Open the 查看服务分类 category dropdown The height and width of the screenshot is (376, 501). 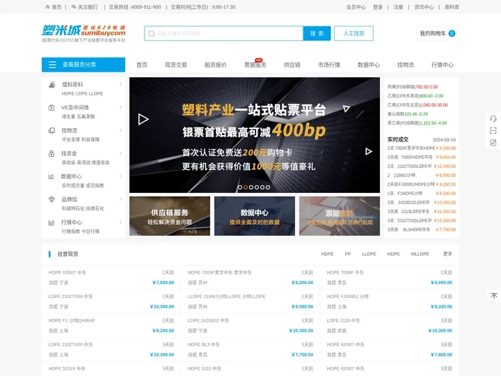click(x=83, y=65)
